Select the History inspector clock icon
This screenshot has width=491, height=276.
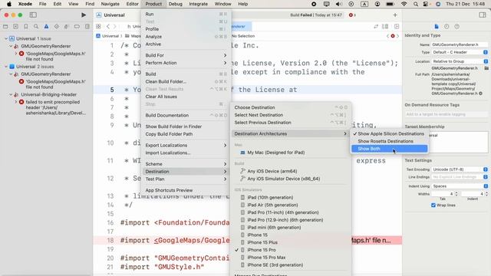tap(447, 27)
